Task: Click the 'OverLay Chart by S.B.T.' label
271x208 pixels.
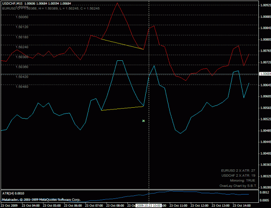Action: pos(238,186)
